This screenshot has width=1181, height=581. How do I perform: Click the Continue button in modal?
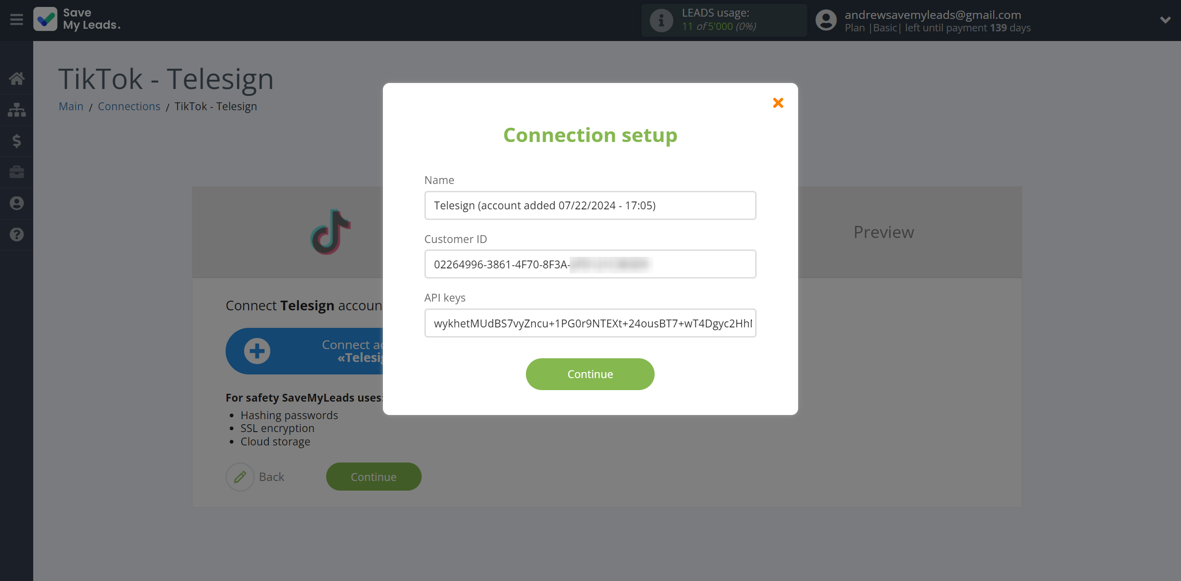590,374
